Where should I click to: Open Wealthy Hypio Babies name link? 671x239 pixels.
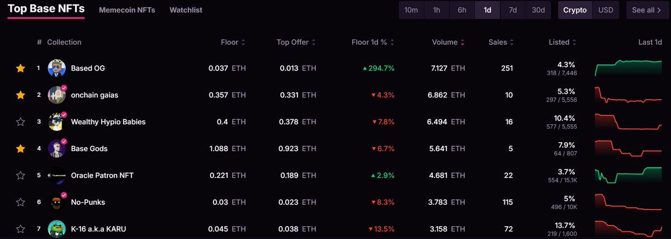point(108,122)
